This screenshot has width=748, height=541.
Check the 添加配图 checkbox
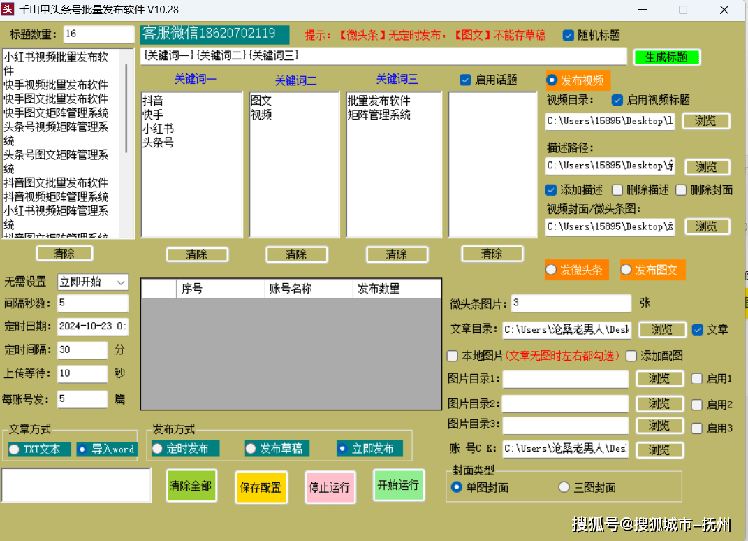point(631,356)
